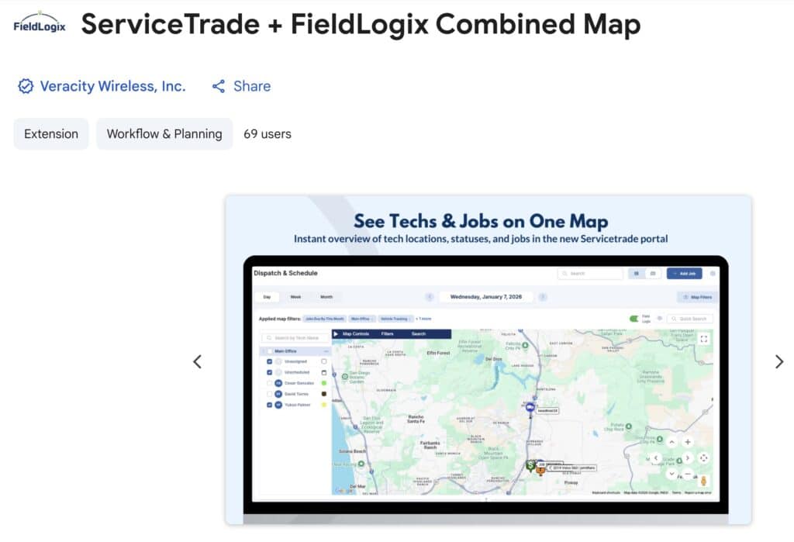The height and width of the screenshot is (542, 794).
Task: Pan the map up with arrow
Action: (671, 442)
